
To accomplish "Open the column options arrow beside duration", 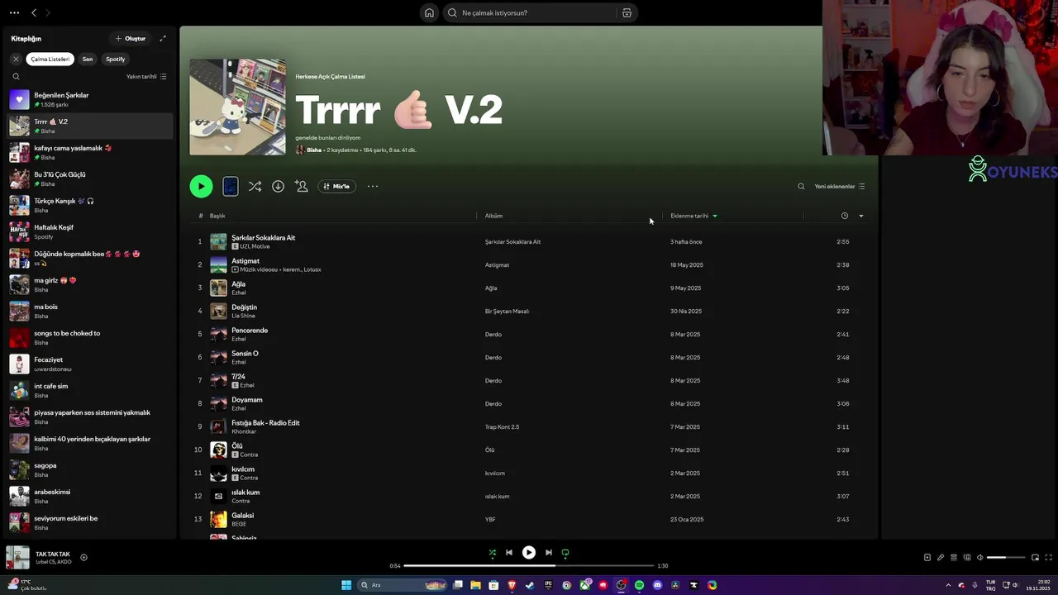I will (861, 216).
